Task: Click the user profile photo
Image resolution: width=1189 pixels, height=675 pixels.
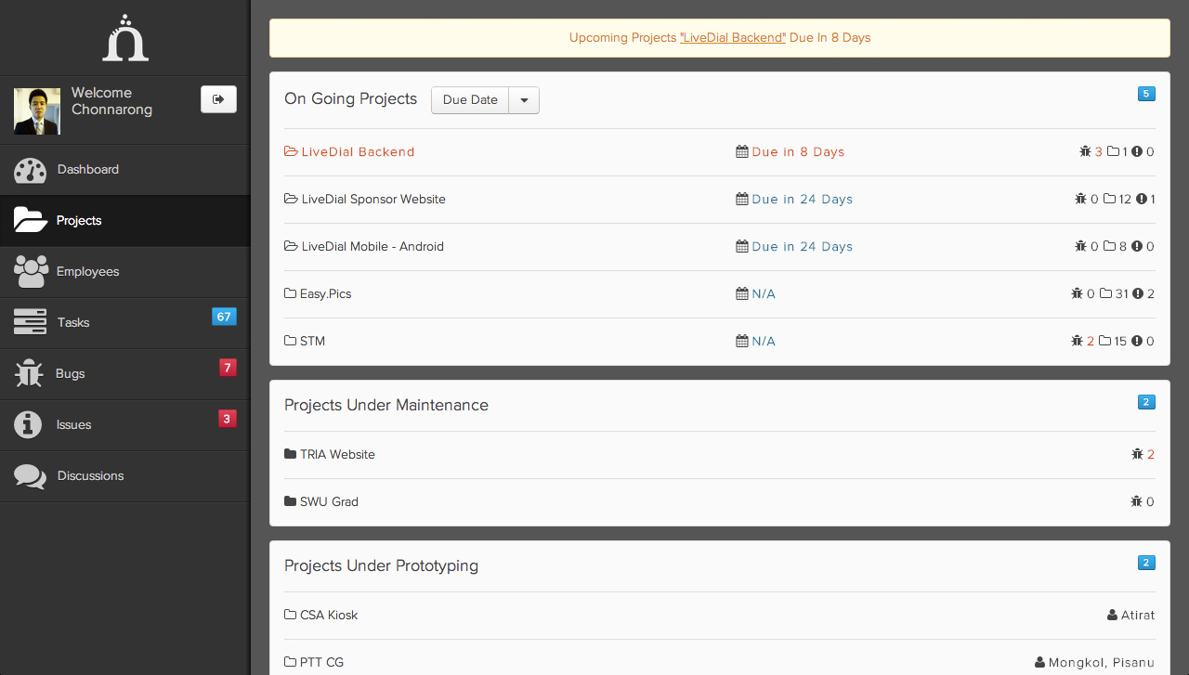Action: pyautogui.click(x=37, y=111)
